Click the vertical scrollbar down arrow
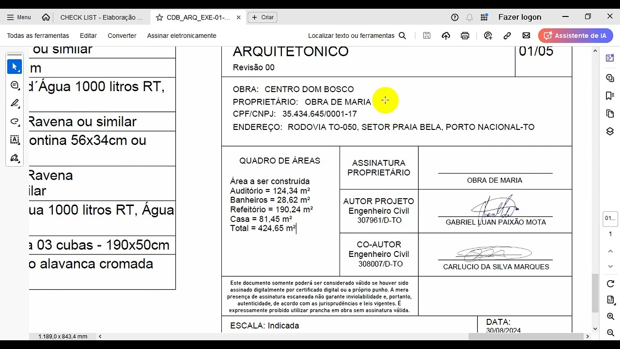 pyautogui.click(x=595, y=329)
